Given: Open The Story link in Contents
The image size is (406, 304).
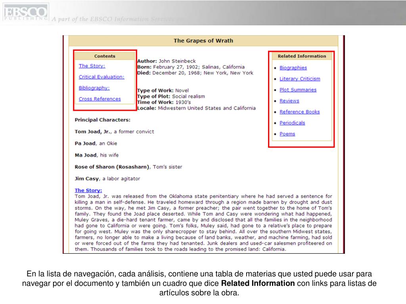Looking at the screenshot, I should (92, 66).
